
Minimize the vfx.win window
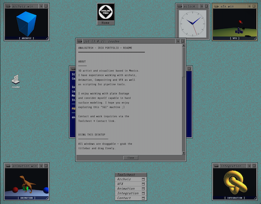[x=250, y=6]
